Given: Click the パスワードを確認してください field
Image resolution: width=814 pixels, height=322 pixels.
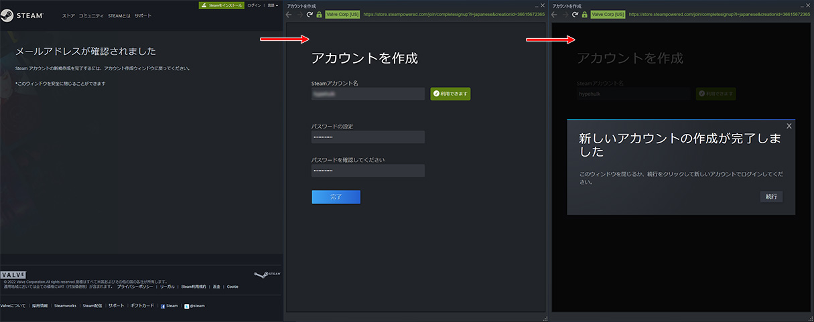Looking at the screenshot, I should [368, 170].
